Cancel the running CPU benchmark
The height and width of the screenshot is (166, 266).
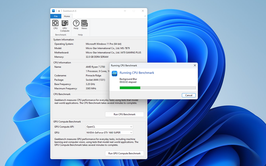[189, 95]
